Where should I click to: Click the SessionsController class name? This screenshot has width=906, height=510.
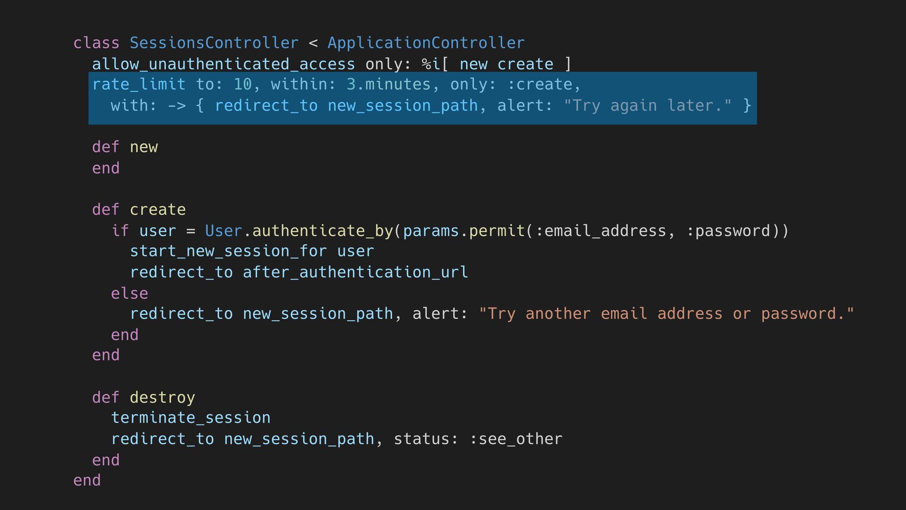coord(214,43)
